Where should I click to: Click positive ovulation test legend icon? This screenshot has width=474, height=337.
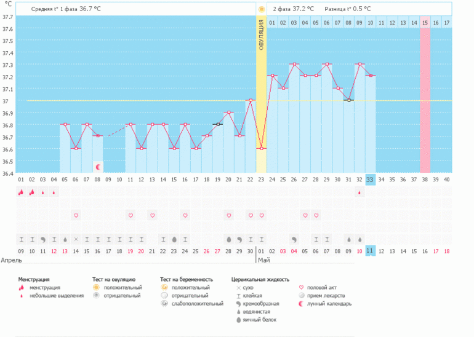tap(96, 287)
